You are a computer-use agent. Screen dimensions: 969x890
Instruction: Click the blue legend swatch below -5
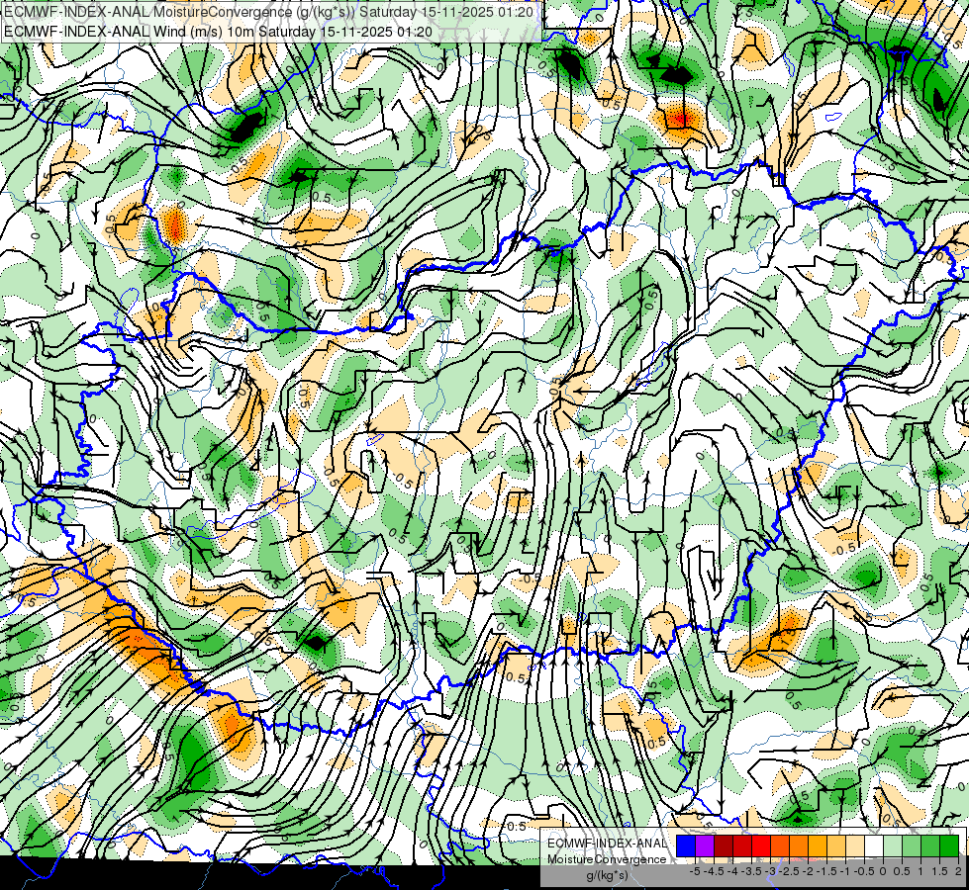pos(686,845)
